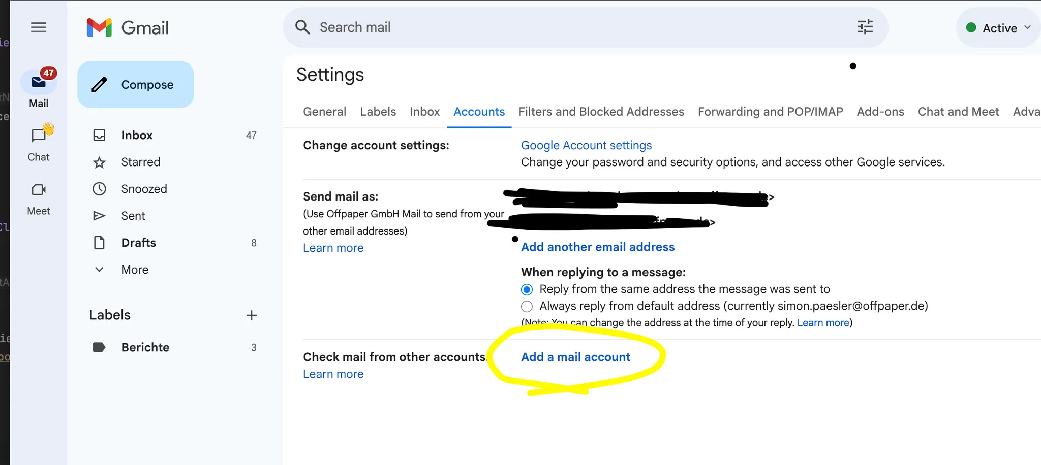Select Always reply from default address option

coord(527,306)
